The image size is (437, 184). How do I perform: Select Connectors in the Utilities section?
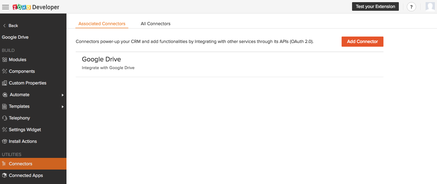pyautogui.click(x=33, y=164)
